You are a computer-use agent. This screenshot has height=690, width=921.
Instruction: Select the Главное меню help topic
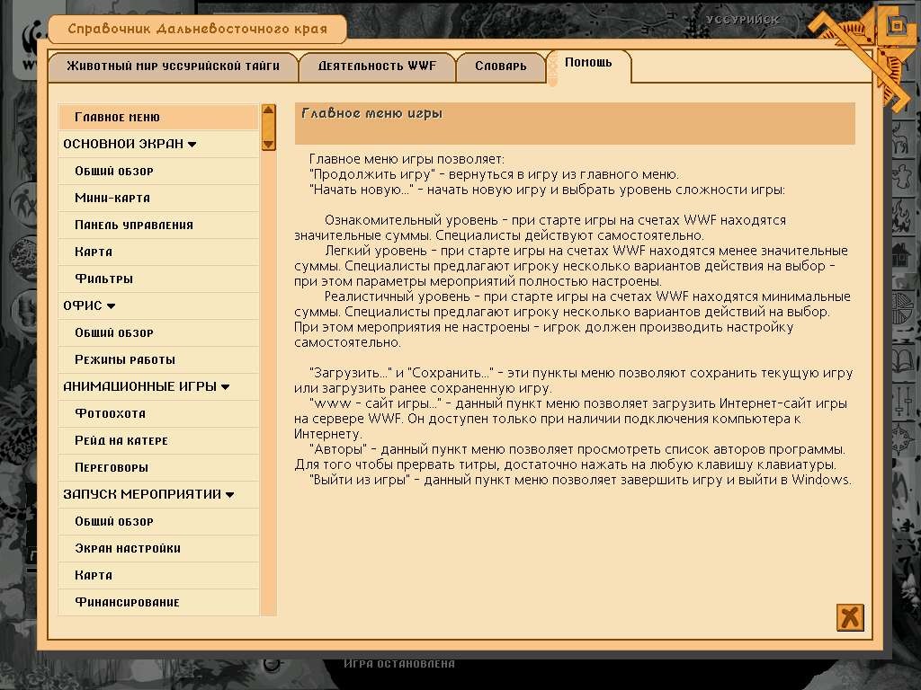[x=158, y=117]
